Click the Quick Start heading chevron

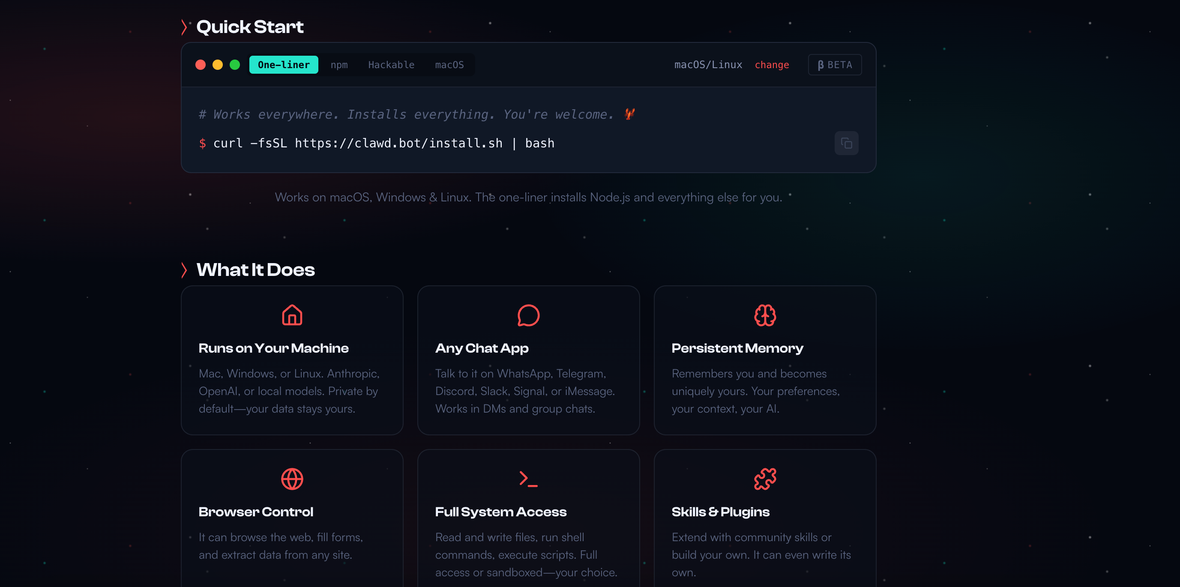point(184,27)
